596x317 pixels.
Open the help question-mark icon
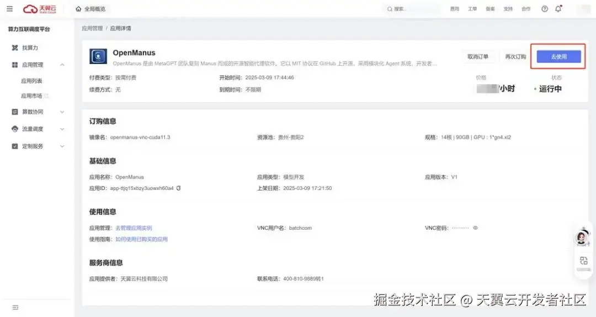(544, 9)
